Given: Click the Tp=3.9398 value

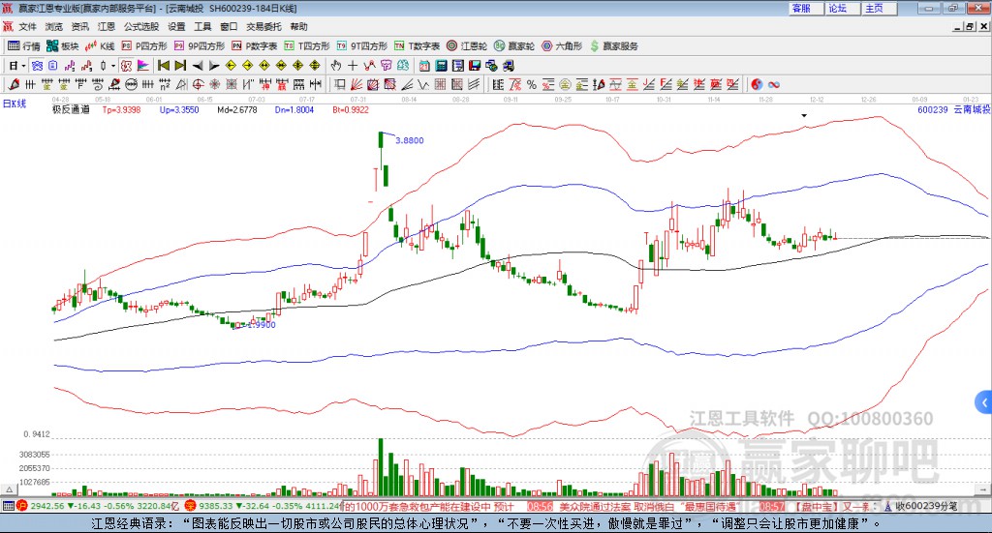Looking at the screenshot, I should [121, 109].
